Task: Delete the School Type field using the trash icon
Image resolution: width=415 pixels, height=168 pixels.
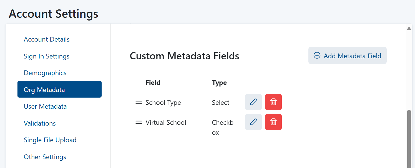Action: click(273, 102)
